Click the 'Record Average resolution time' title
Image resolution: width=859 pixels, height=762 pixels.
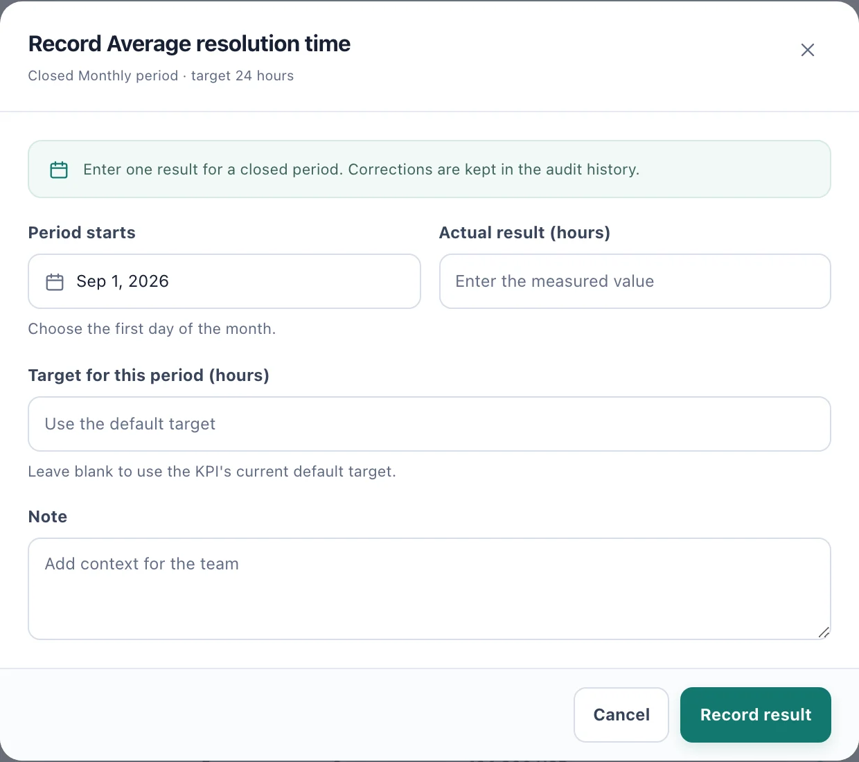(189, 44)
